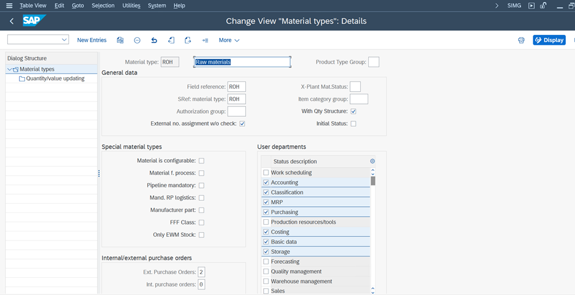Viewport: 575px width, 295px height.
Task: Click the Material types open folder icon
Action: [16, 69]
